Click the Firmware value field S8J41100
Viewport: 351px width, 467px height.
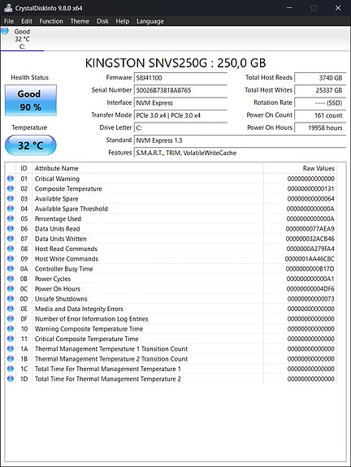click(180, 78)
